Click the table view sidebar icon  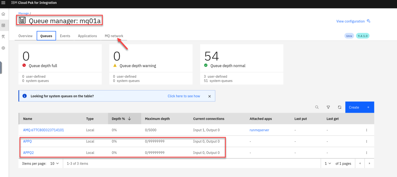pyautogui.click(x=3, y=25)
